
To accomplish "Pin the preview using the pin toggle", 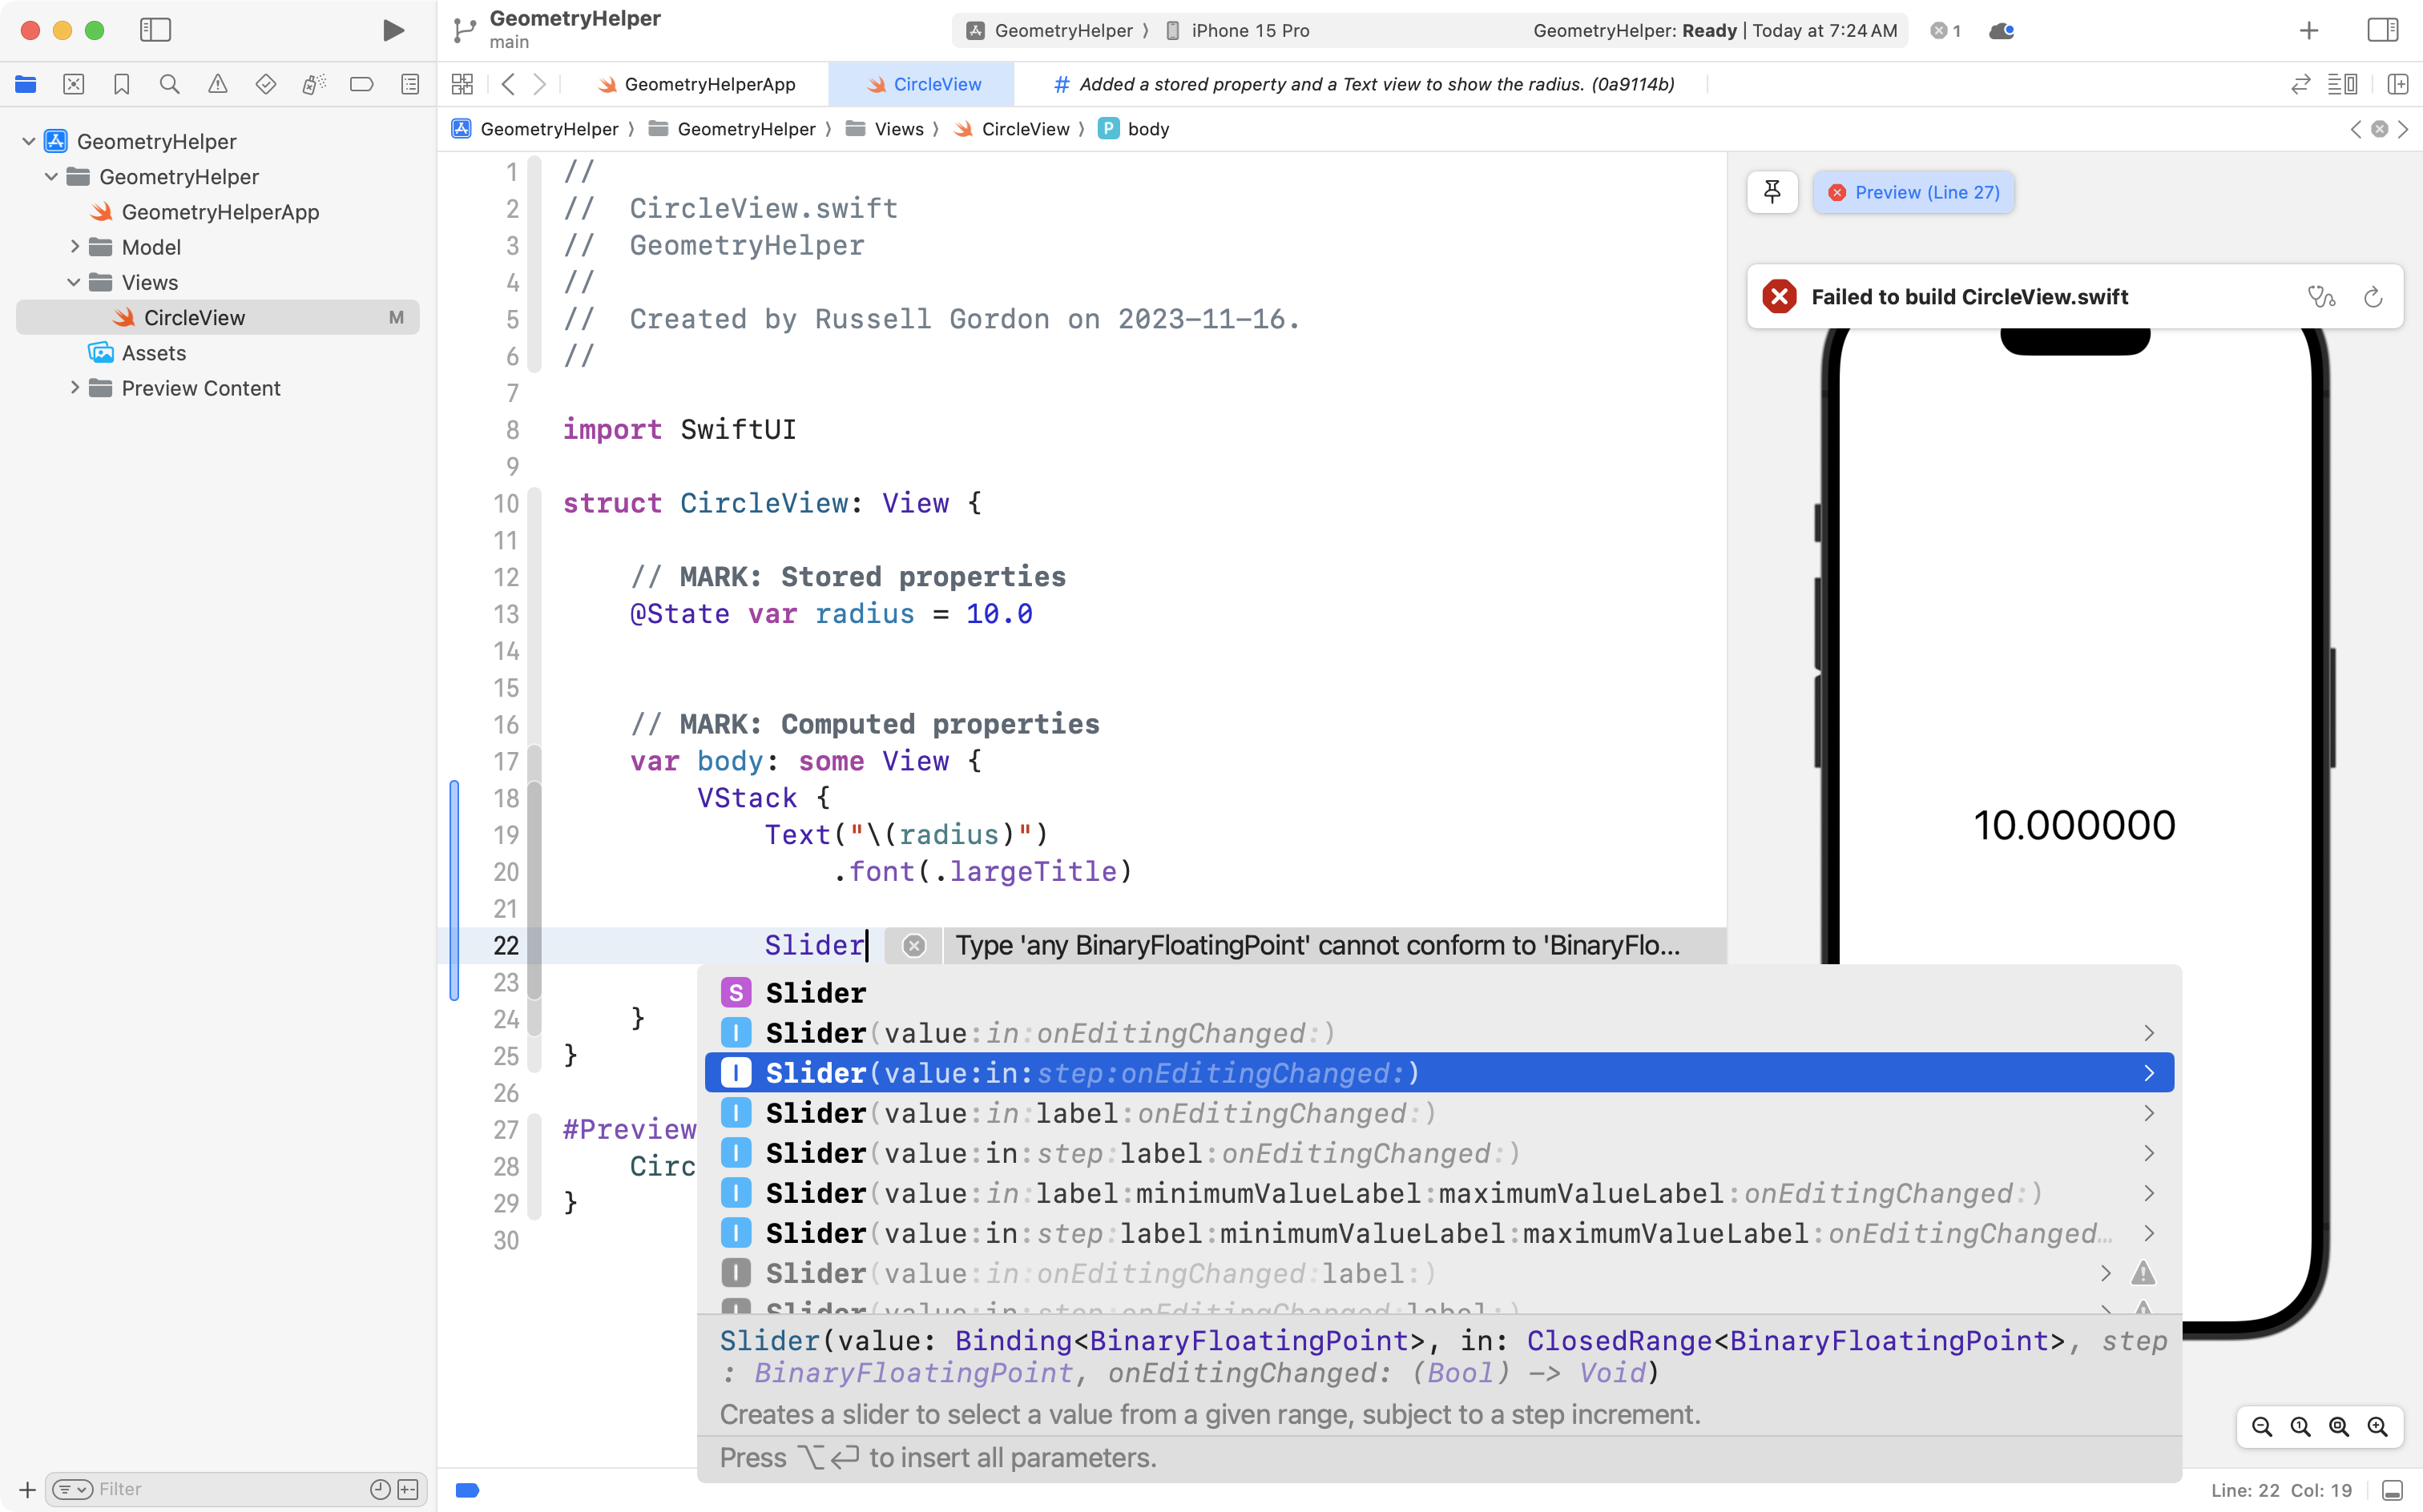I will click(x=1771, y=191).
